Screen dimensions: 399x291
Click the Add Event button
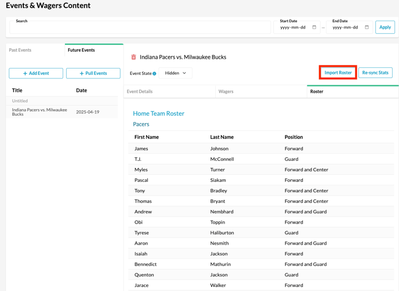(36, 73)
